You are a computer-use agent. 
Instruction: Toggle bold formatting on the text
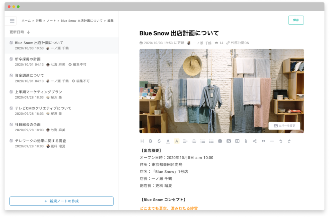pyautogui.click(x=151, y=141)
